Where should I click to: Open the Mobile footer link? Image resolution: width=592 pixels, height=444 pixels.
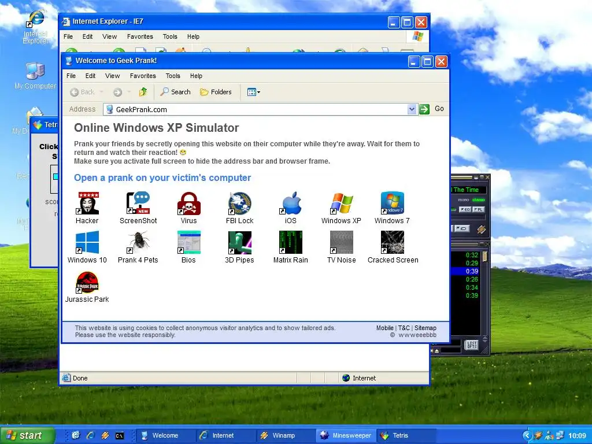(x=384, y=328)
